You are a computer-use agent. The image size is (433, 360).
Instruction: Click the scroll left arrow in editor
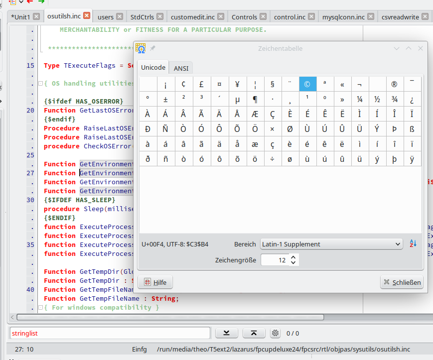pyautogui.click(x=12, y=317)
